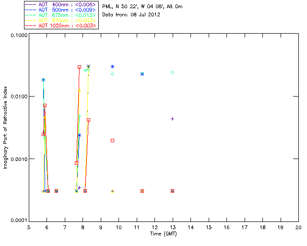Click the leftmost blue asterisk peak near time 5.8
Image resolution: width=307 pixels, height=246 pixels.
43,80
